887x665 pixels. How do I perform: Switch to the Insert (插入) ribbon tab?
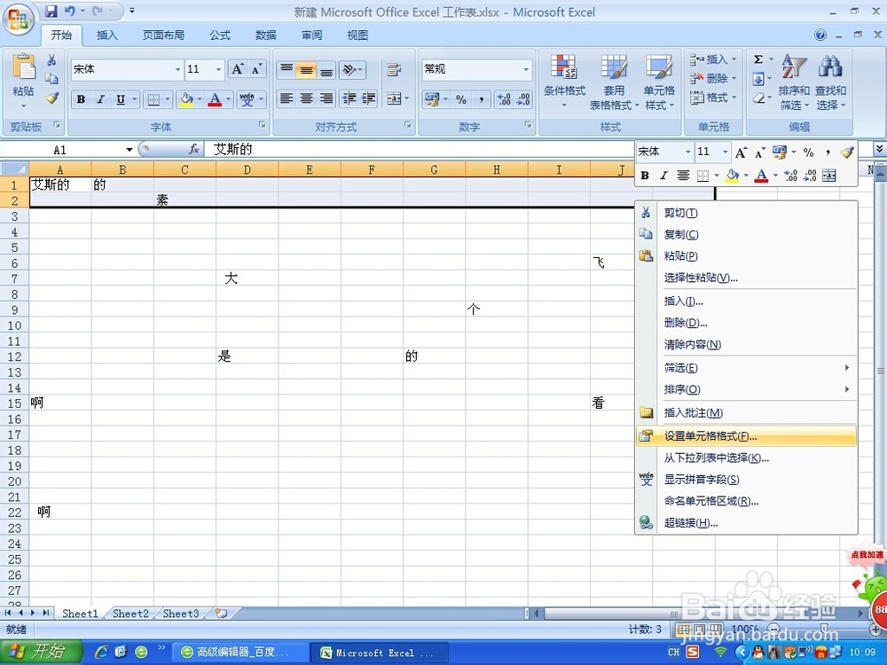[x=107, y=35]
